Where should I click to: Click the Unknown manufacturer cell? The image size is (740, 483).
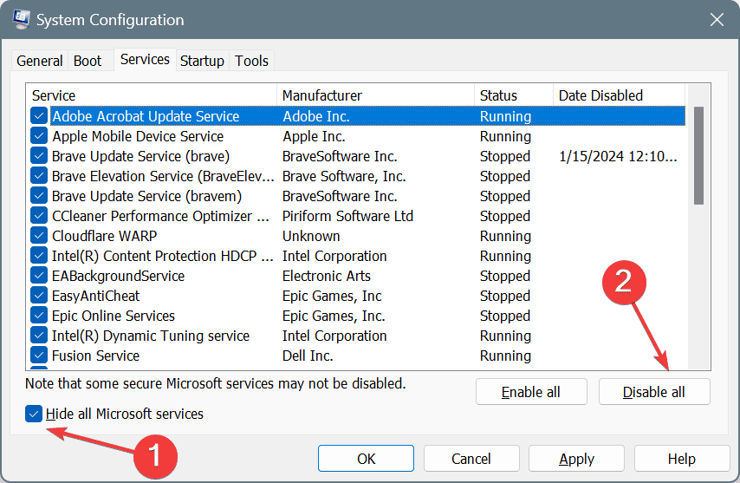[311, 236]
